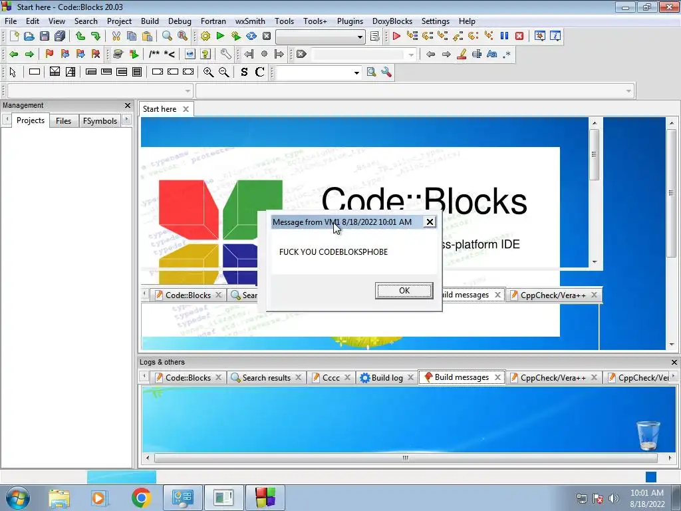
Task: Close the Logs & others panel
Action: [x=674, y=362]
